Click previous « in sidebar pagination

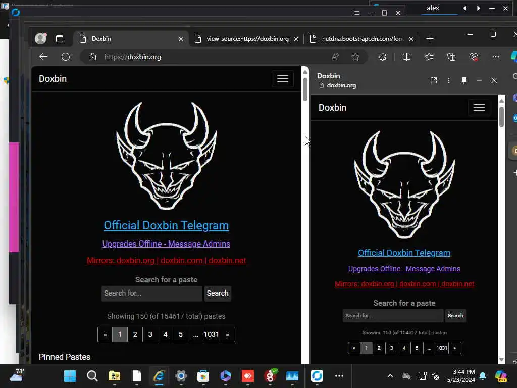[354, 348]
